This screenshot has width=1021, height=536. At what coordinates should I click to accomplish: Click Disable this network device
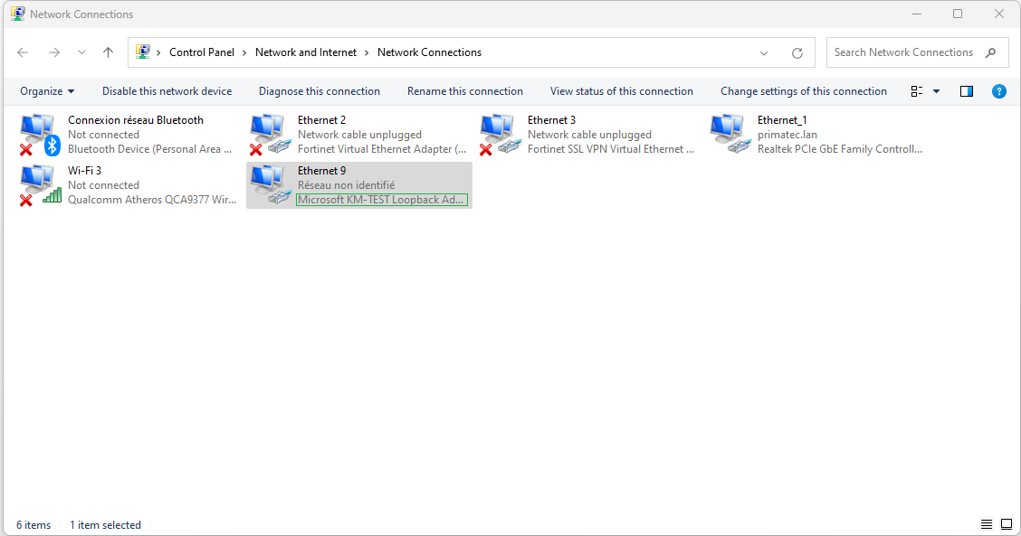click(167, 91)
